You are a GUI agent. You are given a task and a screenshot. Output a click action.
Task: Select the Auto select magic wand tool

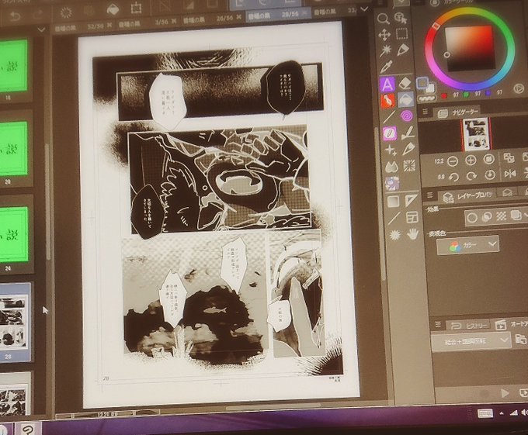pyautogui.click(x=385, y=50)
